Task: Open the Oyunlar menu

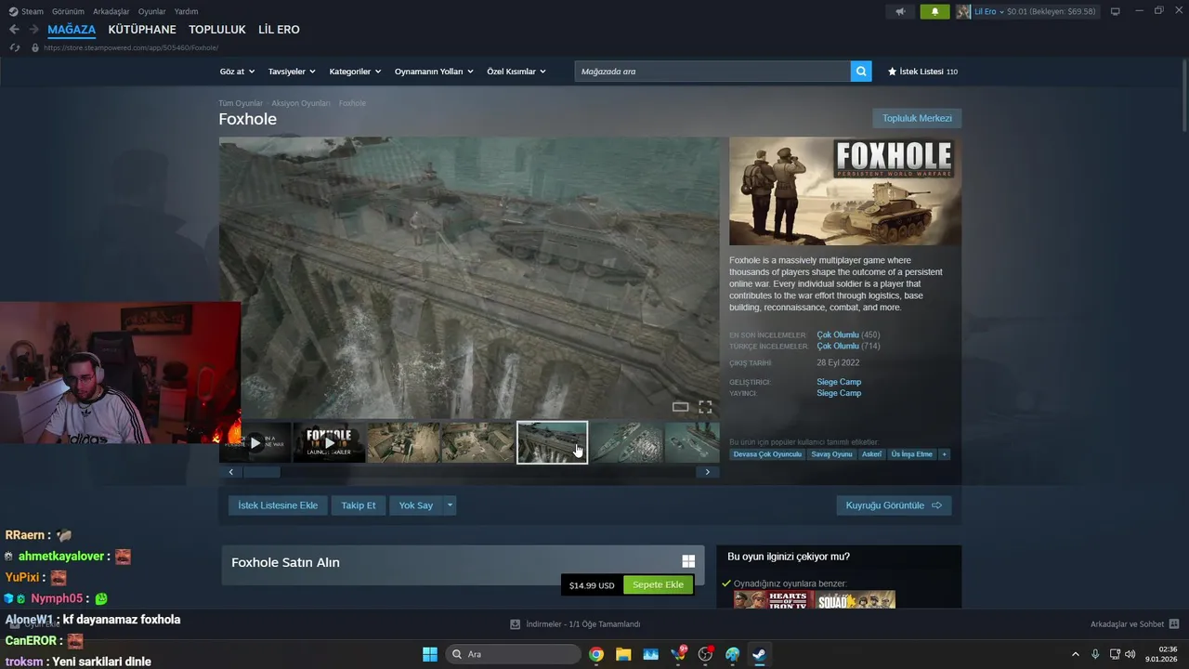Action: point(152,12)
